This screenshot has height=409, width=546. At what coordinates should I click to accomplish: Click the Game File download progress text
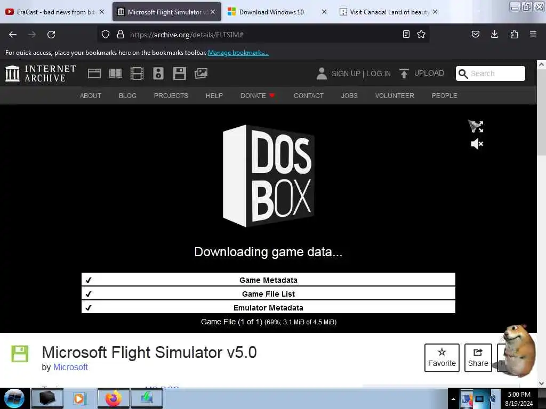pyautogui.click(x=269, y=322)
